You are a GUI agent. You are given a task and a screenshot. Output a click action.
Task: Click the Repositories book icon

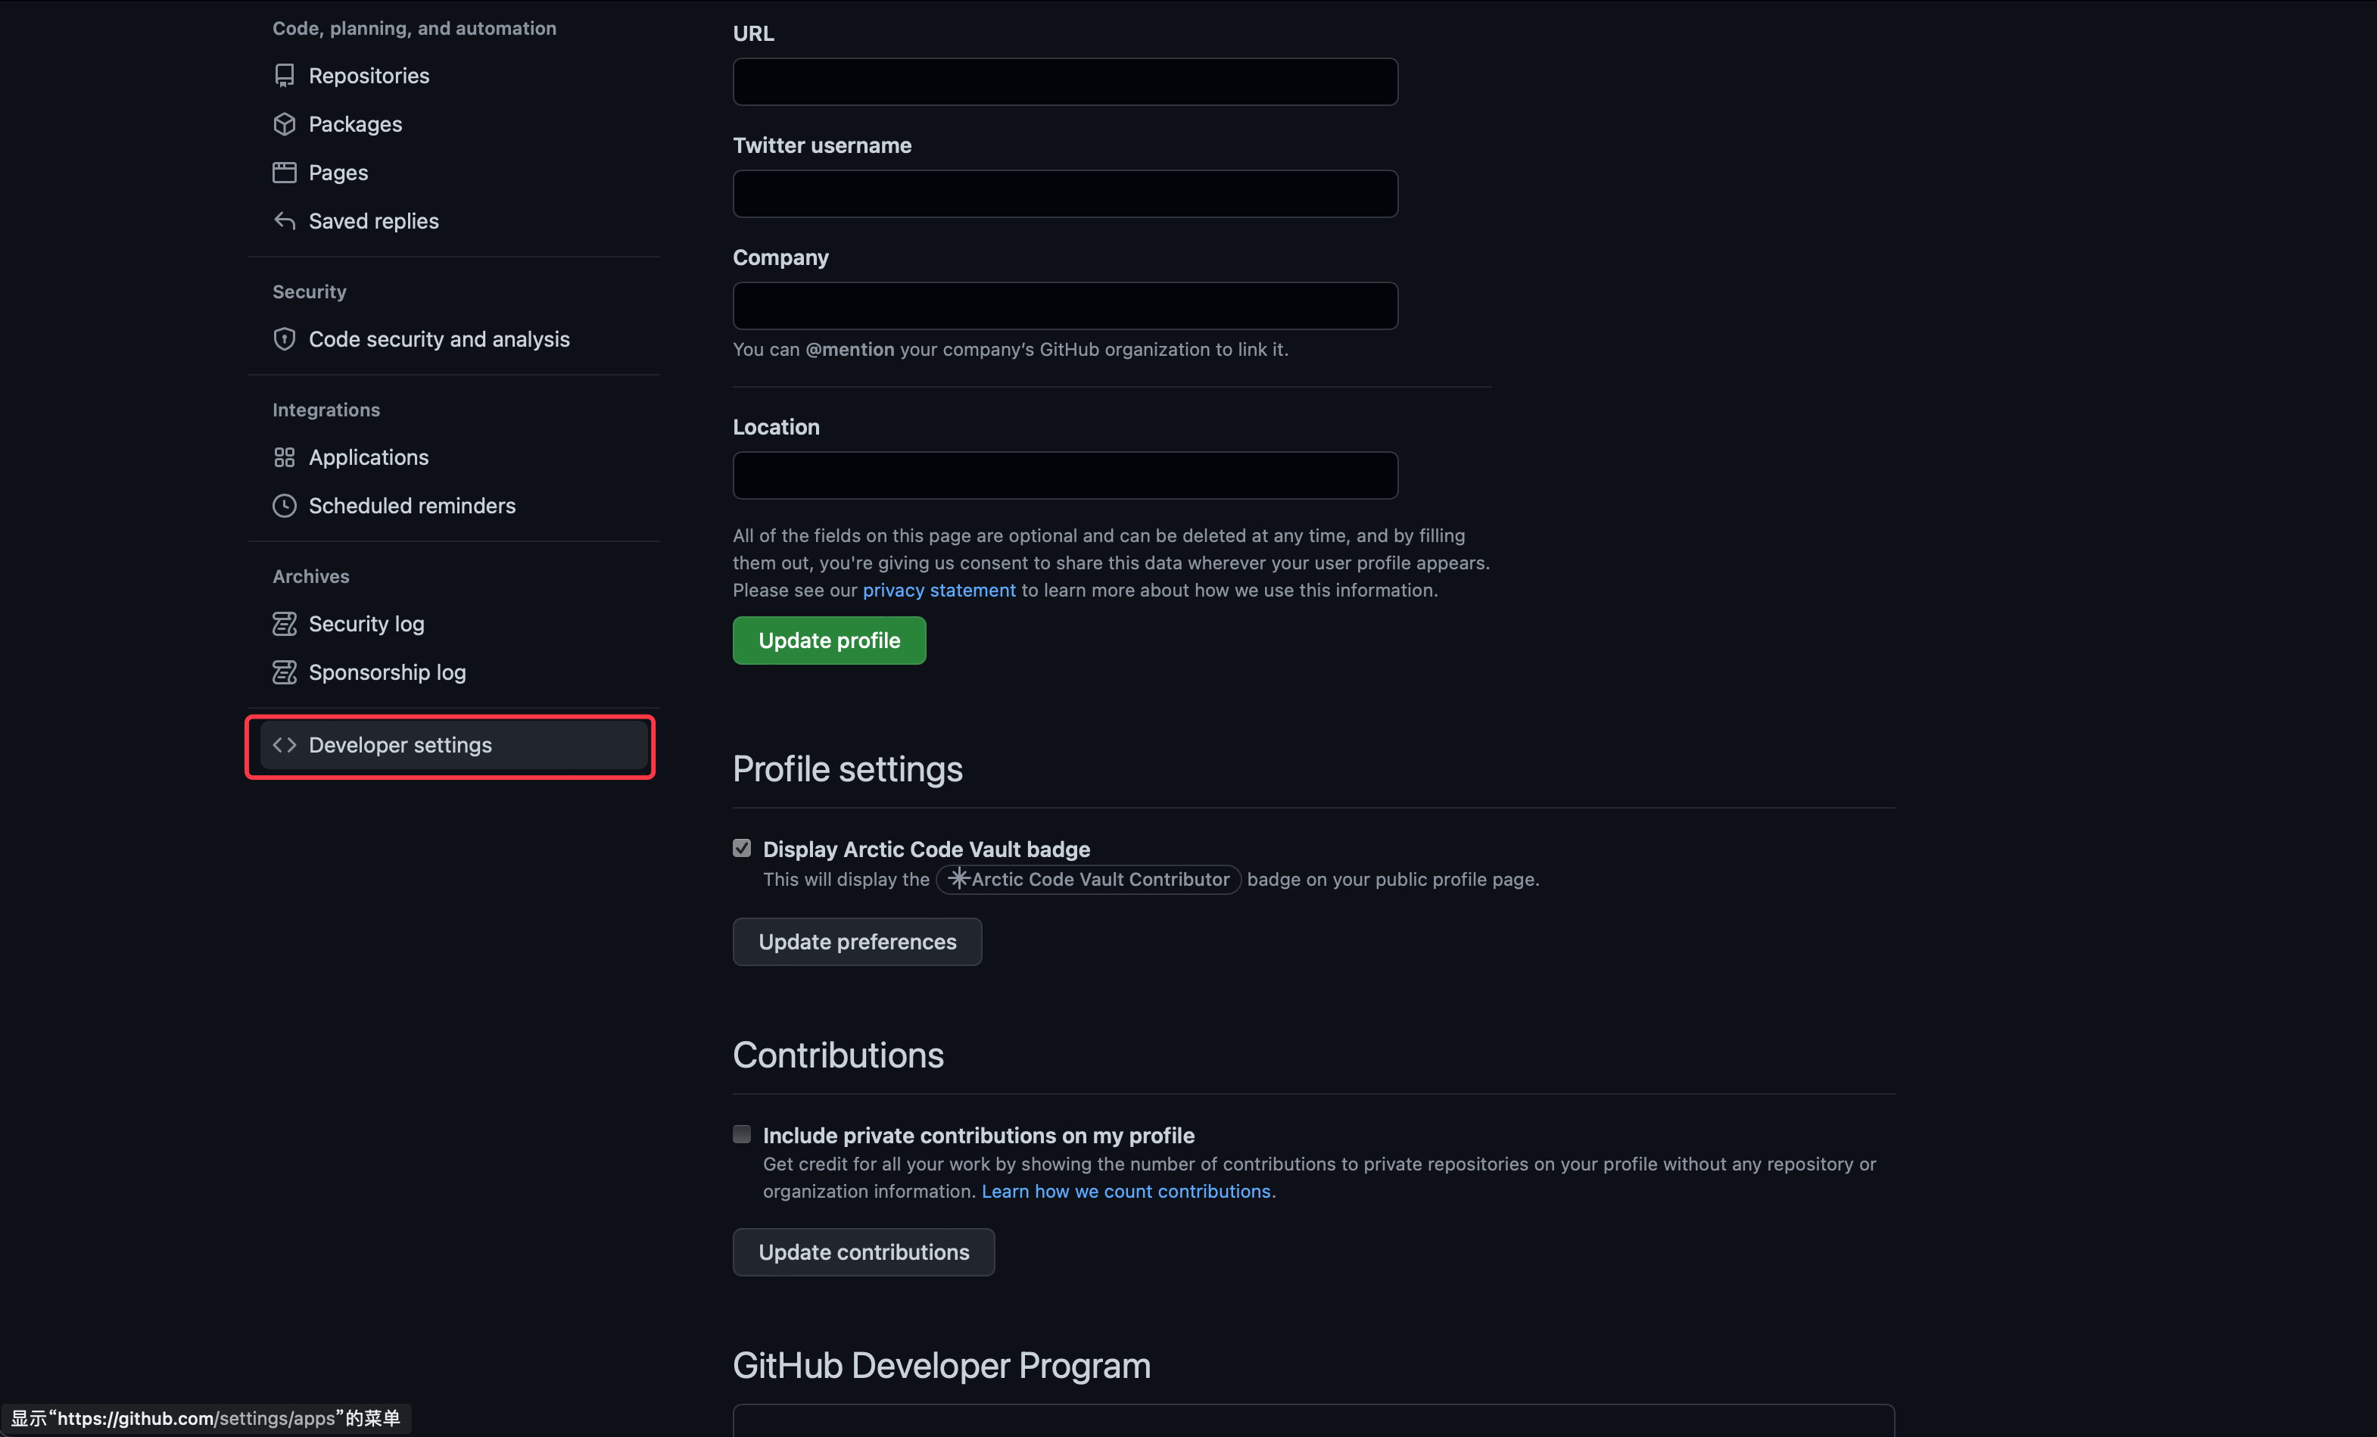tap(284, 75)
